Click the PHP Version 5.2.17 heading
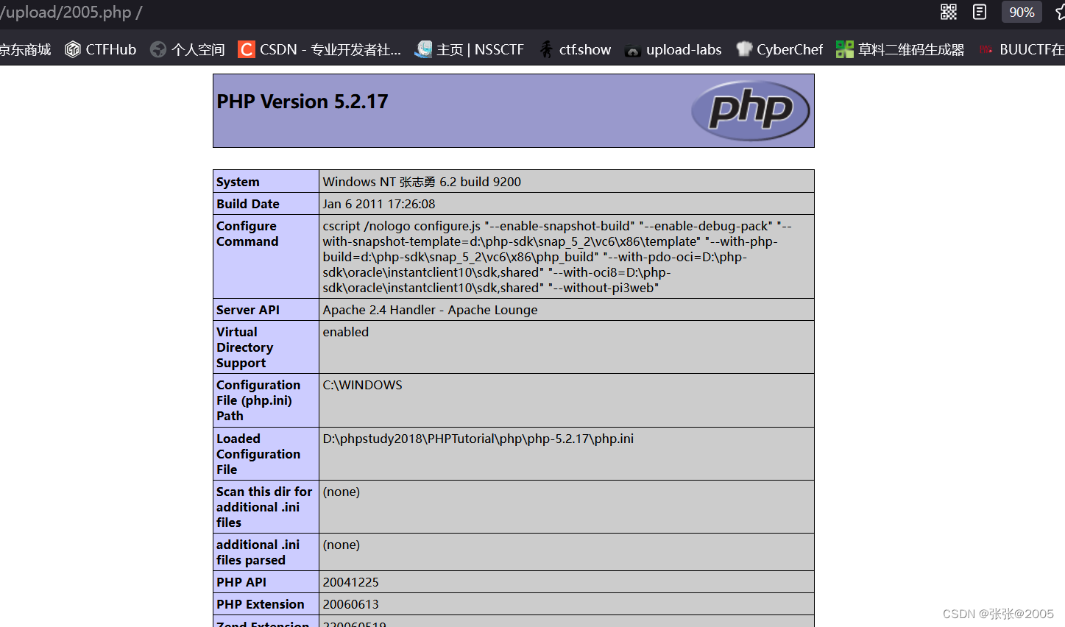 tap(302, 102)
